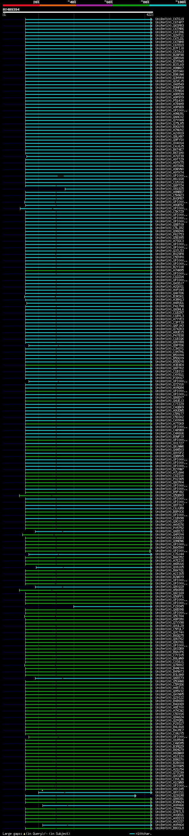Select hit label UniRef100_A8XIA5
This screenshot has height=836, width=189.
170,789
